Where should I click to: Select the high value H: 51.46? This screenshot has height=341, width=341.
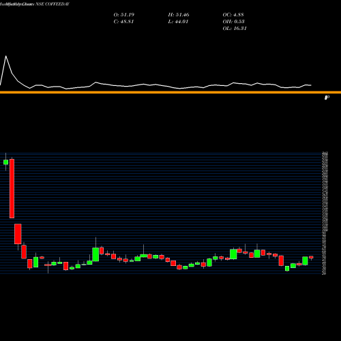[179, 15]
